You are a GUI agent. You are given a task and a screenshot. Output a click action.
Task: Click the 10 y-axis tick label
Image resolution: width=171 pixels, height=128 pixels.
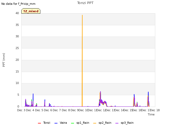[x=17, y=83]
